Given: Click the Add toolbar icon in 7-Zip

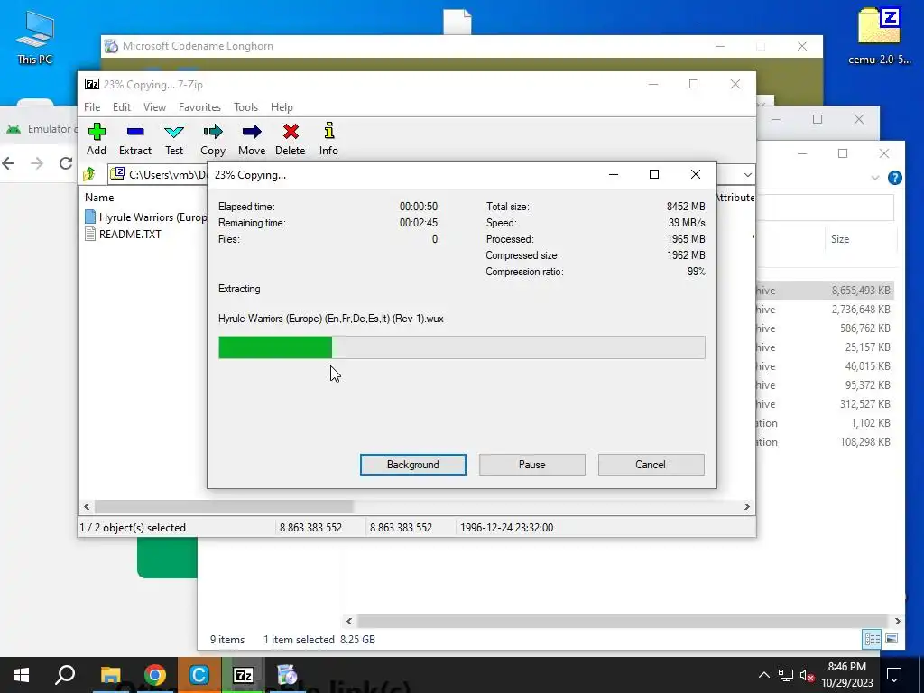Looking at the screenshot, I should tap(97, 139).
